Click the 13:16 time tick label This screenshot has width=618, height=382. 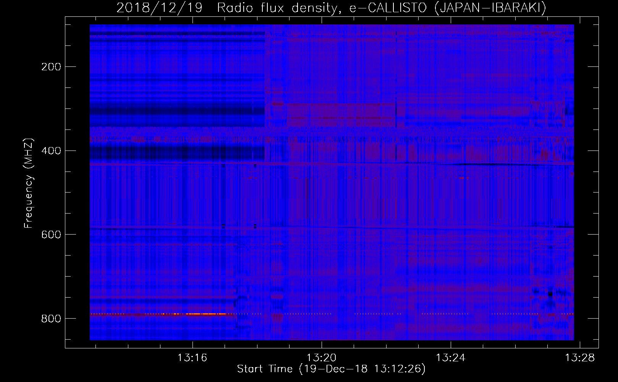click(192, 358)
